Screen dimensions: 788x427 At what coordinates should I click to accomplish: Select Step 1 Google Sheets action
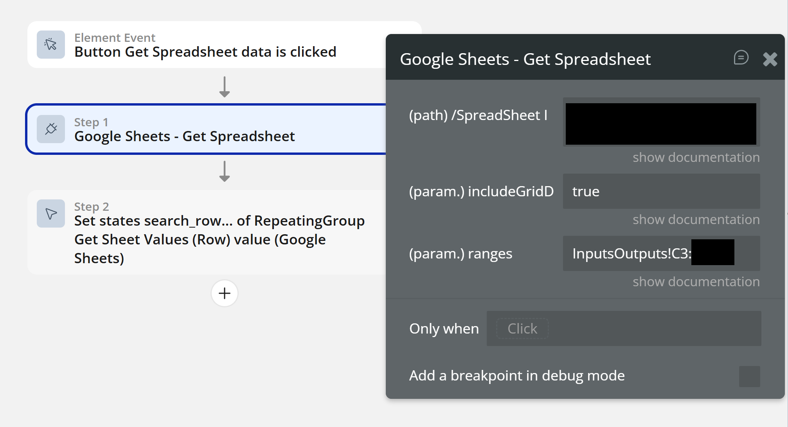pyautogui.click(x=184, y=136)
